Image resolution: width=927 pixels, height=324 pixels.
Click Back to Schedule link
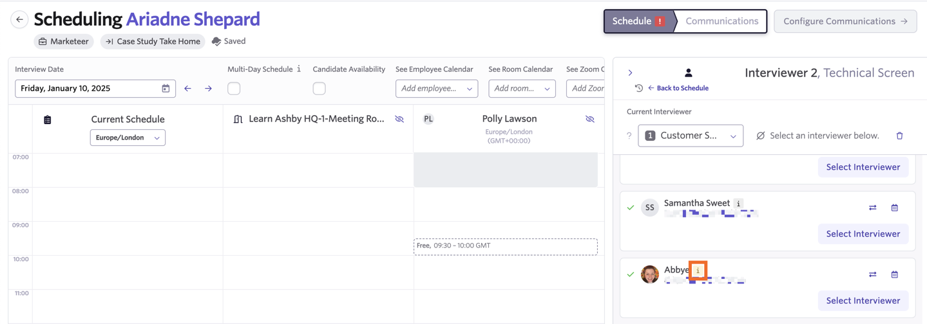tap(678, 88)
